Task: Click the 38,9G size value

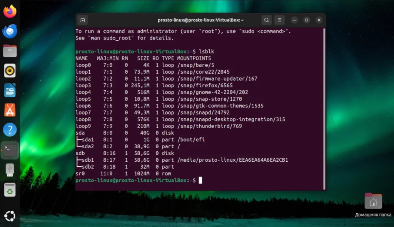Action: [142, 146]
